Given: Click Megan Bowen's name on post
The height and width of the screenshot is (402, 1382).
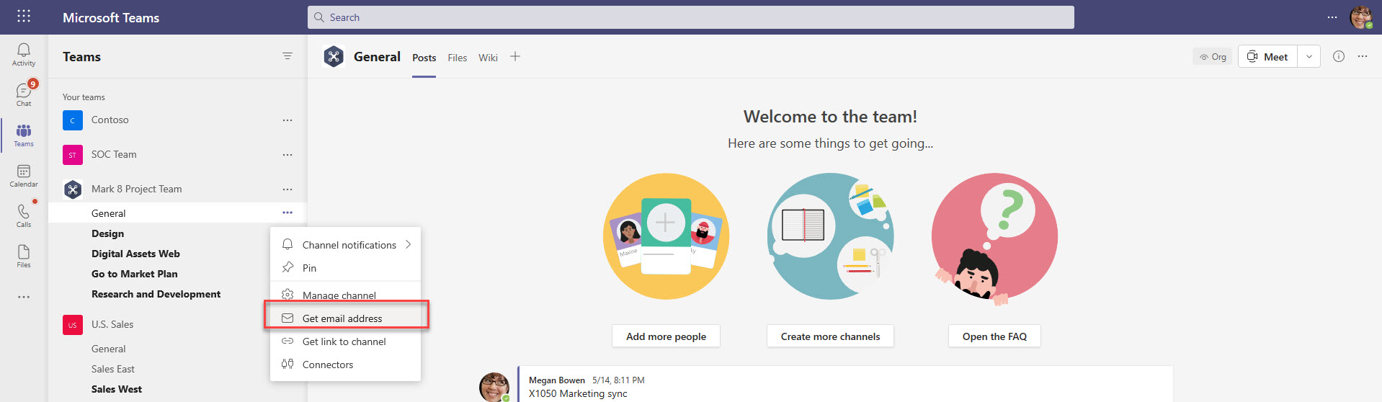Looking at the screenshot, I should [x=556, y=380].
